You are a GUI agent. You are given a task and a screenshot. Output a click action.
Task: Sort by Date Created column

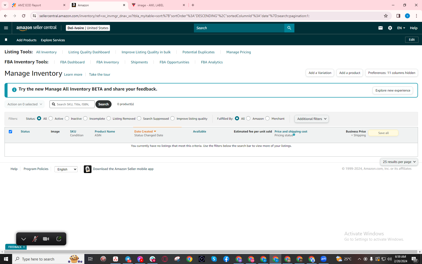145,131
